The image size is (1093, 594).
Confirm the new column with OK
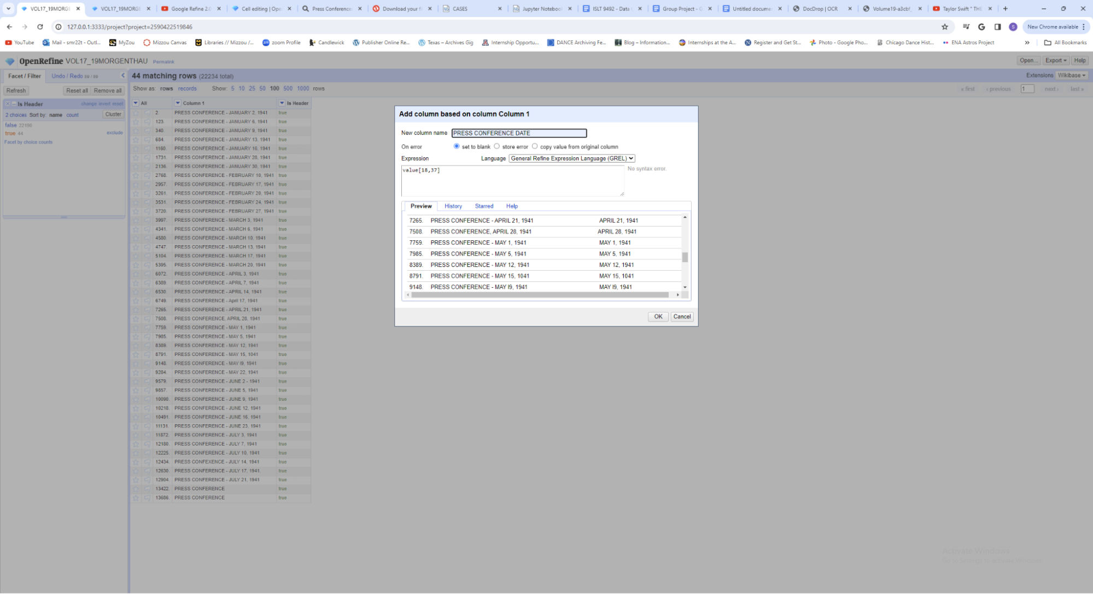[658, 317]
